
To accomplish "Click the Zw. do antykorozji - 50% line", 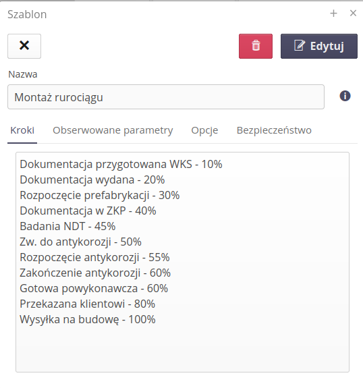I will [x=80, y=242].
